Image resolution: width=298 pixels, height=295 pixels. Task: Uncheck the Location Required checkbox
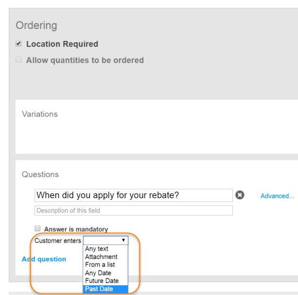pyautogui.click(x=18, y=44)
